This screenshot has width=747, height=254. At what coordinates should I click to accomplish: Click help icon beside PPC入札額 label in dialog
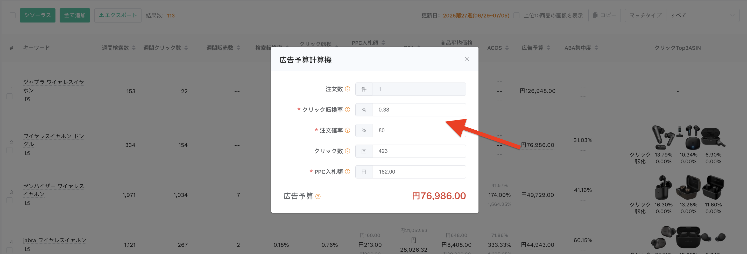pos(347,172)
